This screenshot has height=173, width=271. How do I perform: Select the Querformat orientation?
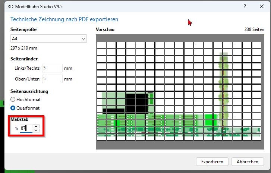tap(25, 108)
